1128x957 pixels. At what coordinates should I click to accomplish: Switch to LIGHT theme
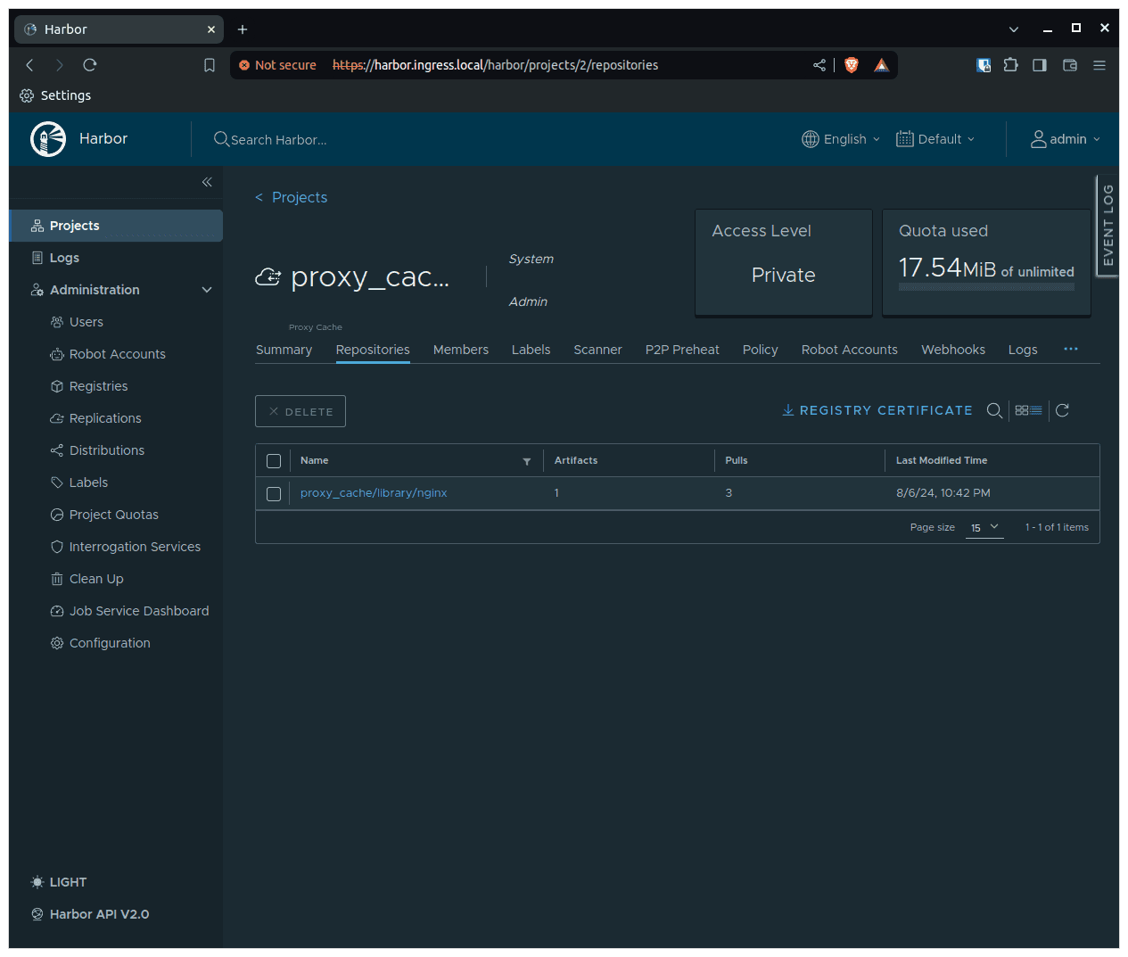[59, 882]
